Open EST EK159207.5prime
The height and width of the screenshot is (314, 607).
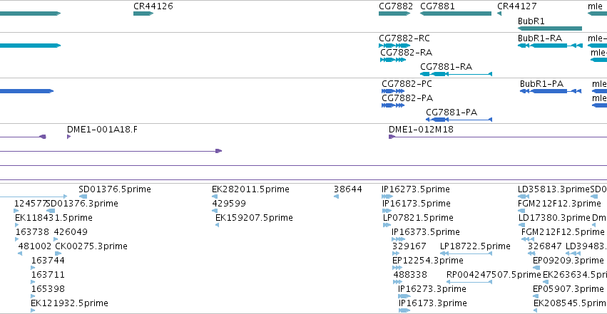click(217, 225)
